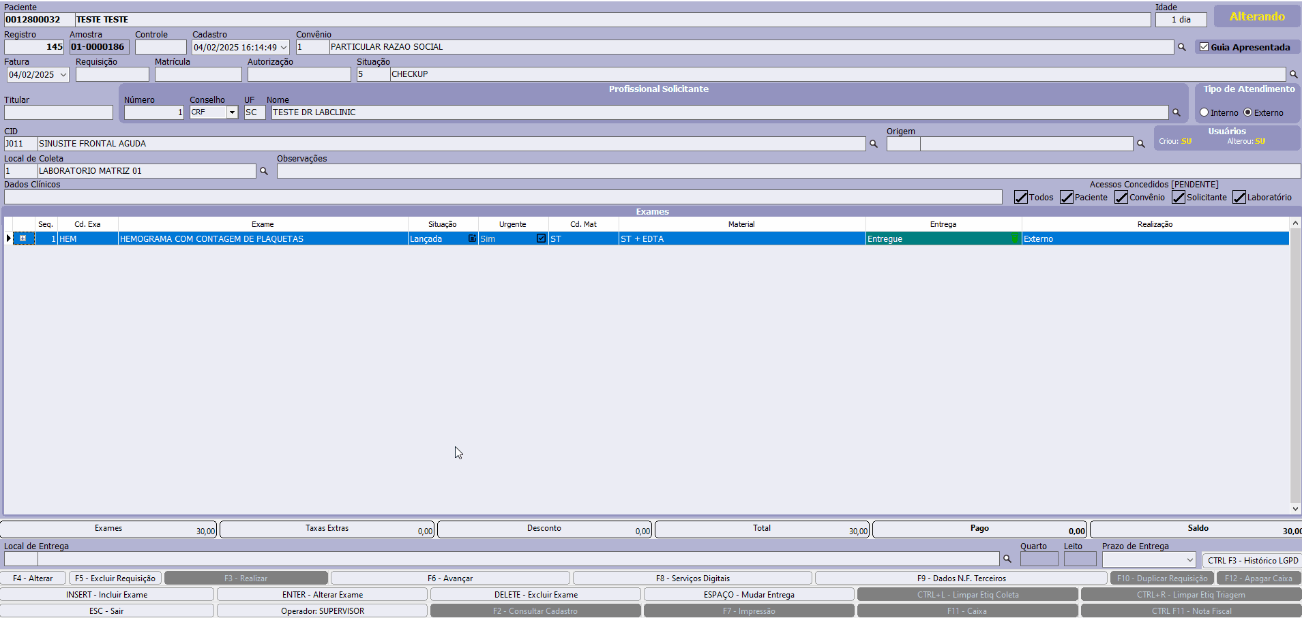Click the F6 - Avançar button
This screenshot has height=618, width=1302.
pos(450,578)
